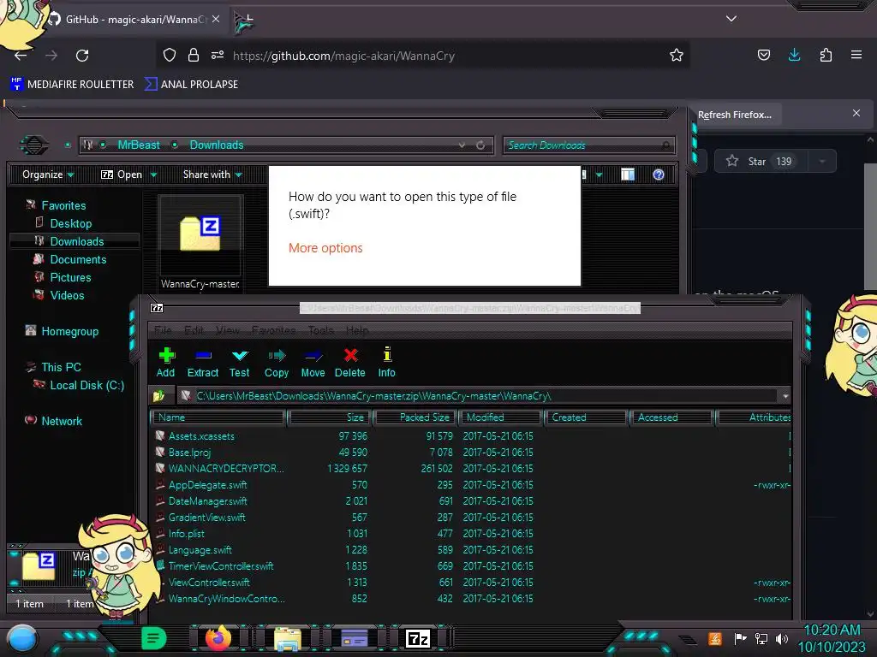Click the More options link
The image size is (877, 657).
[325, 248]
